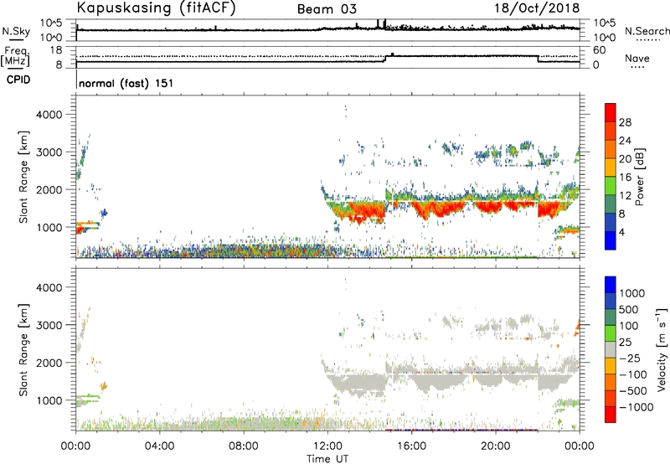Click the '12:00' time tick label

327,446
